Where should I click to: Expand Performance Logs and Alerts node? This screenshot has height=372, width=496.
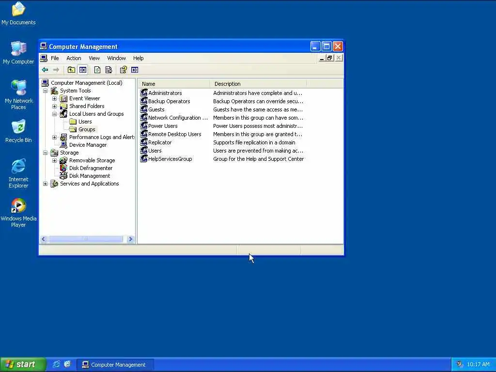(x=54, y=137)
